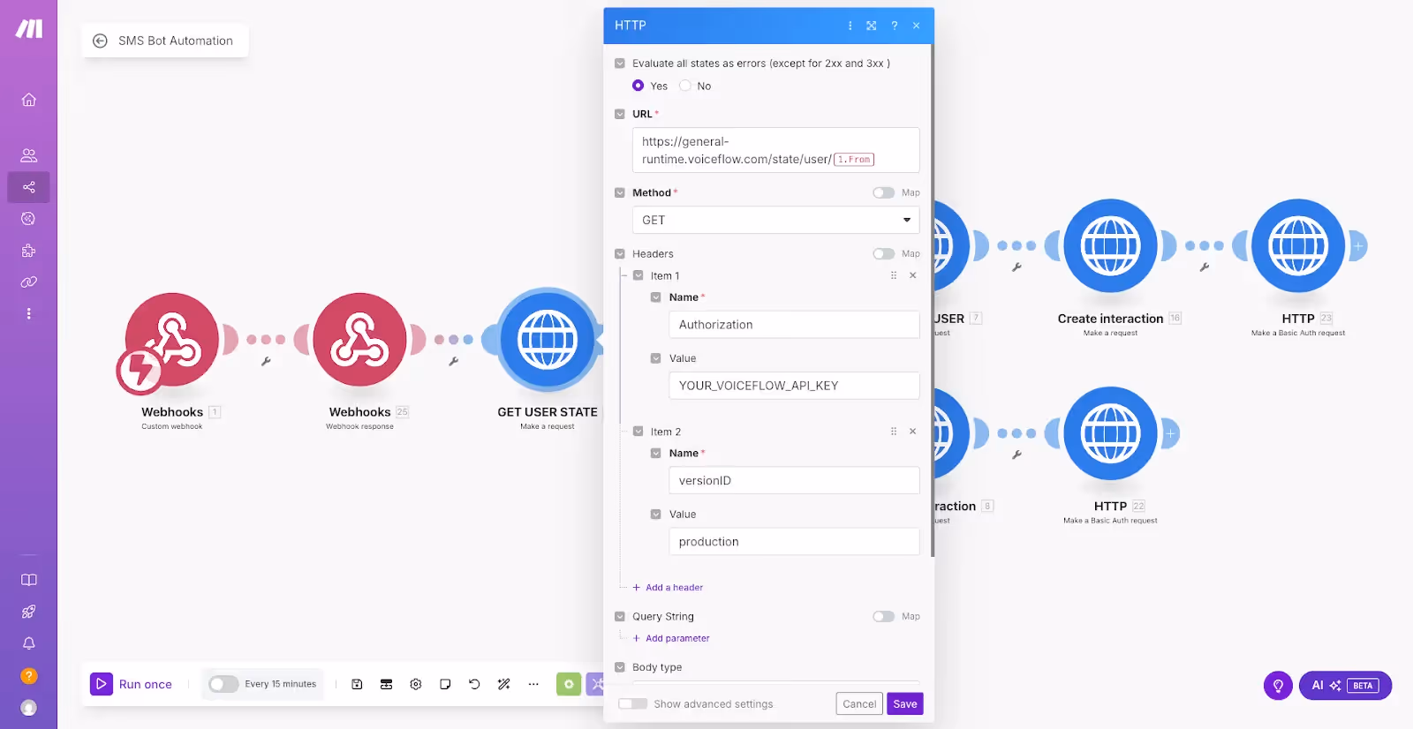Viewport: 1413px width, 729px height.
Task: Toggle the Headers Map switch
Action: 883,253
